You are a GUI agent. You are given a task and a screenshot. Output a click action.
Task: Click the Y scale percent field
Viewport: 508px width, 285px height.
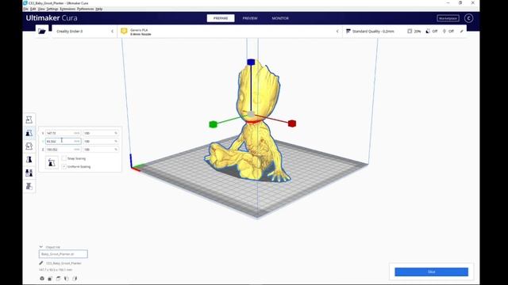point(101,141)
